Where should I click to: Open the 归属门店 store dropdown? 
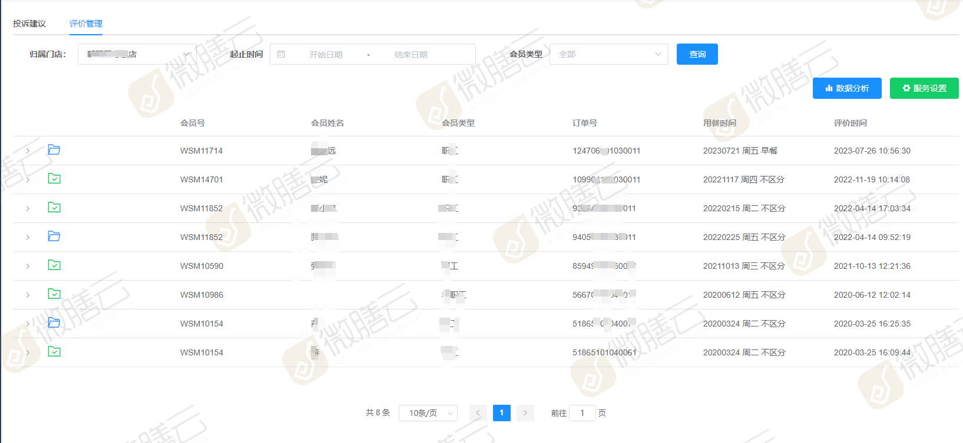coord(137,54)
